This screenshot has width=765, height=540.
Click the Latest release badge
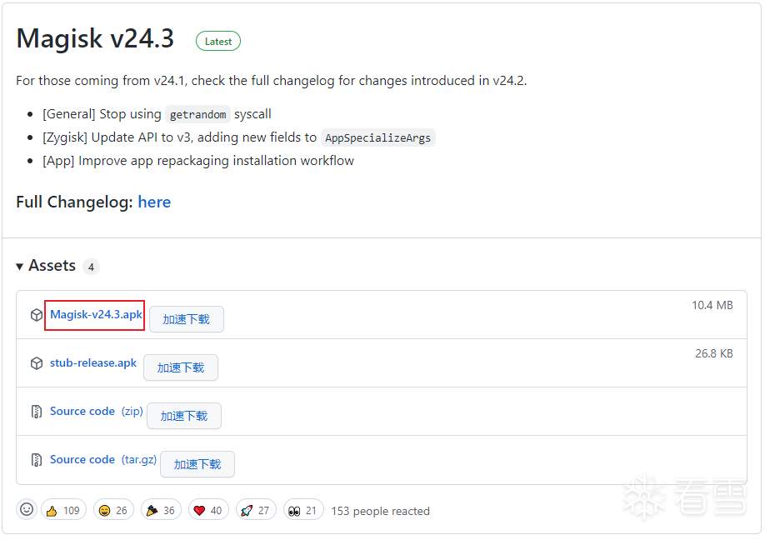pos(218,42)
